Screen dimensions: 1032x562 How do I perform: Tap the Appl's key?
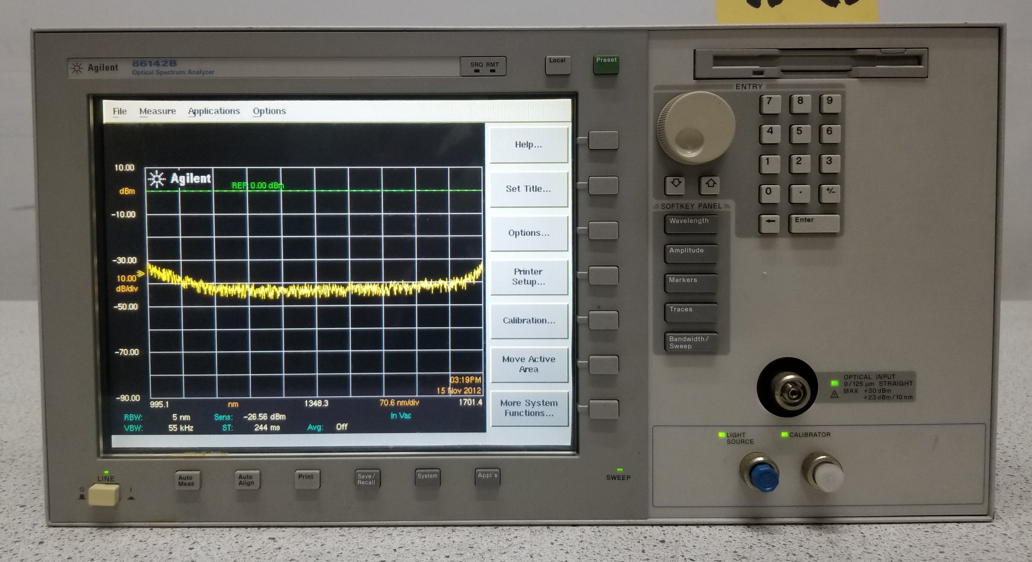point(488,477)
